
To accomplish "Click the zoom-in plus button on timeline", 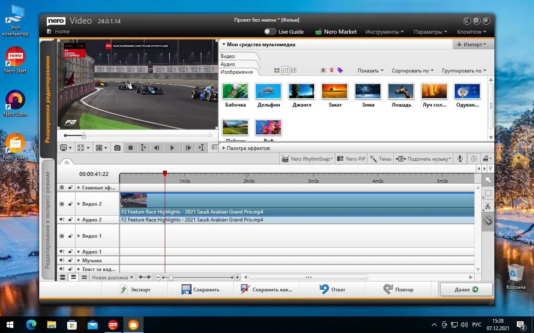I will (237, 277).
